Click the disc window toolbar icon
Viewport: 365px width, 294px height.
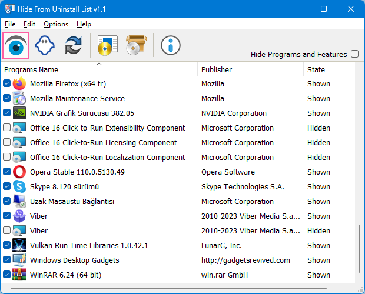click(108, 45)
